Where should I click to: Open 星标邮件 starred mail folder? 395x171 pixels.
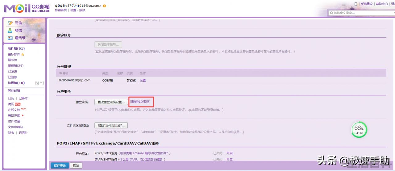click(x=14, y=54)
